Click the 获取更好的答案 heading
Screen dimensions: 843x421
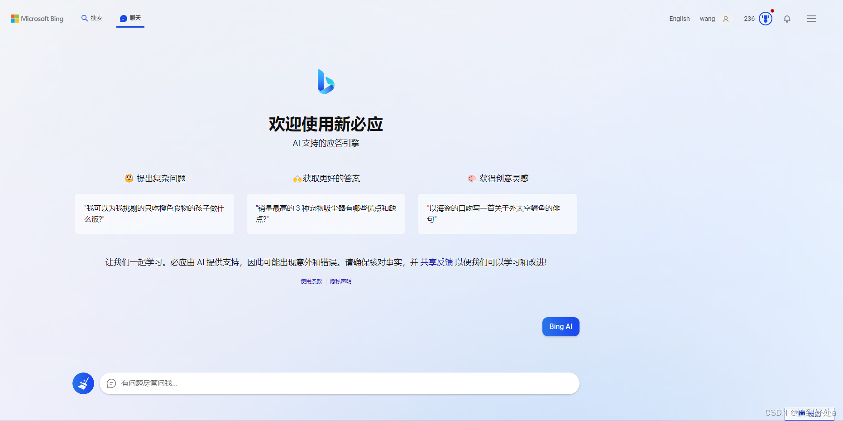326,179
